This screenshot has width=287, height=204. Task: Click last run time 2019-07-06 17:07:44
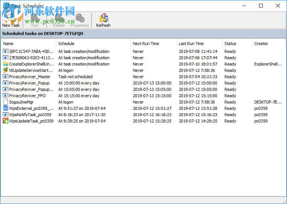[x=198, y=58]
